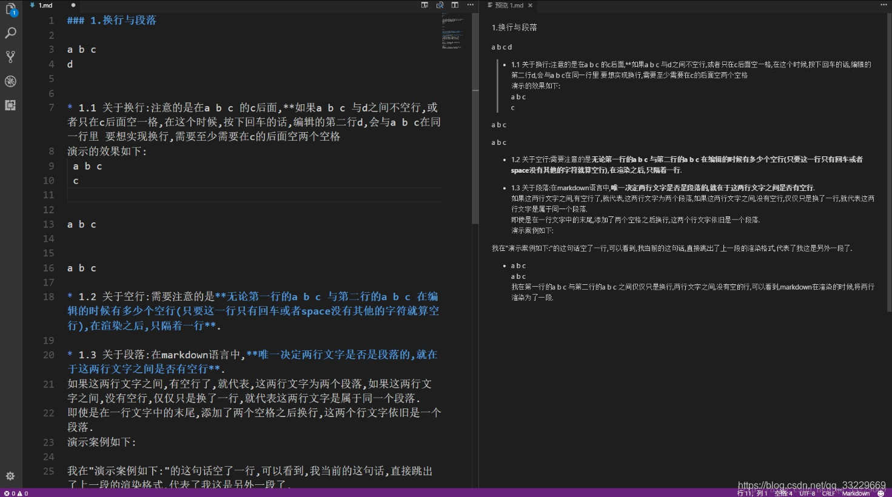This screenshot has width=892, height=497.
Task: Click the open preview to the side icon
Action: [424, 5]
